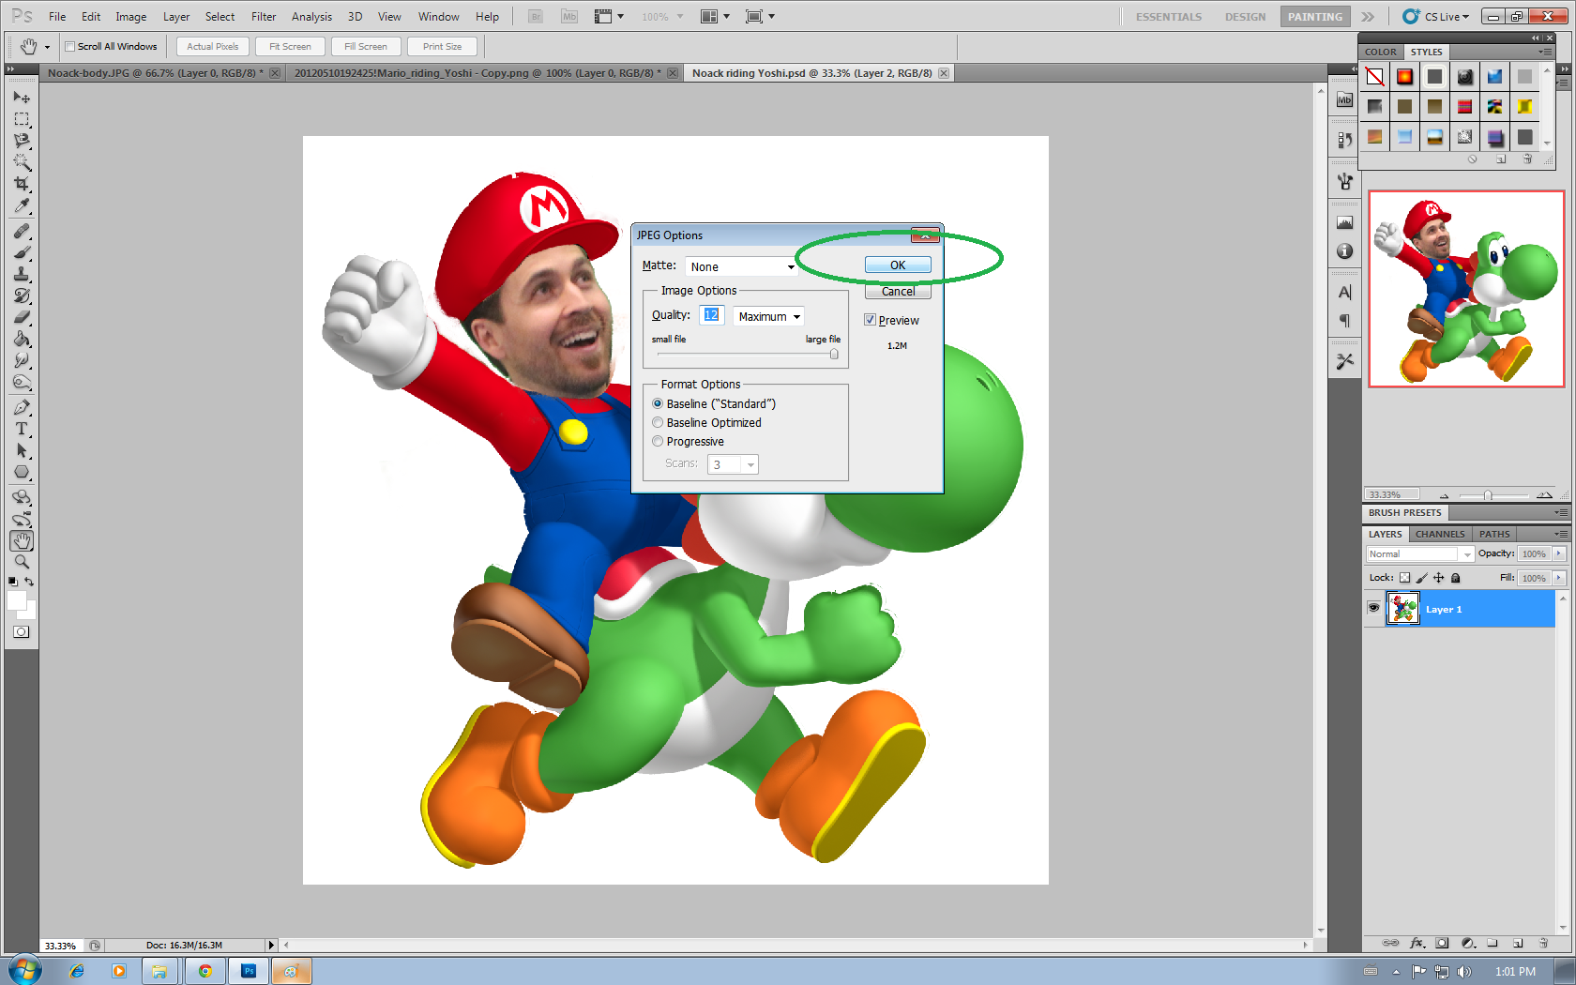Open the Maximum quality preset dropdown
The height and width of the screenshot is (985, 1576).
pos(768,316)
